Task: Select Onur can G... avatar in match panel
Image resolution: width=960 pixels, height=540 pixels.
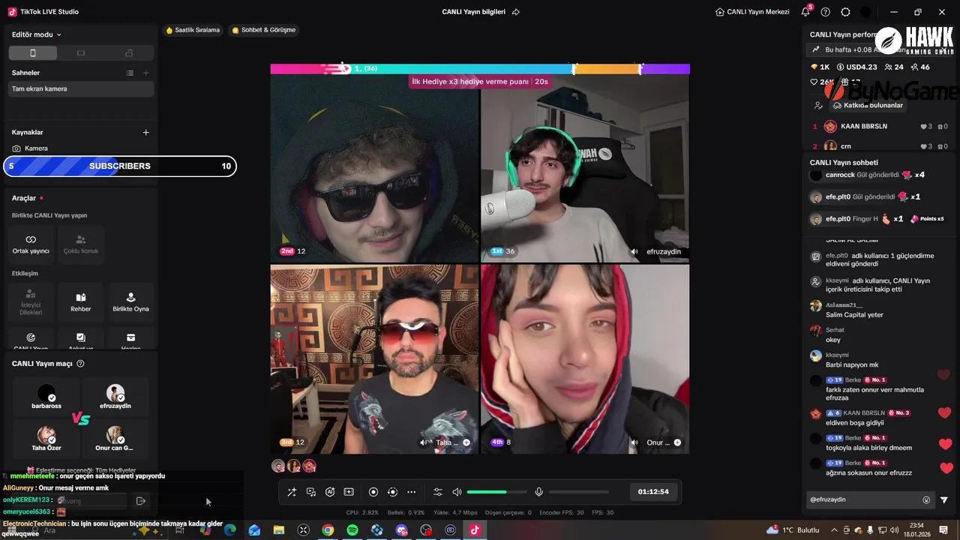Action: pos(115,435)
